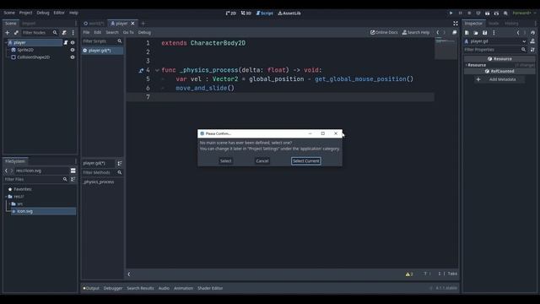This screenshot has height=304, width=540.
Task: Toggle visibility of player node
Action: point(73,42)
